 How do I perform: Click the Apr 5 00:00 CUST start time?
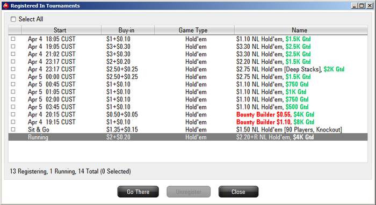click(x=52, y=77)
